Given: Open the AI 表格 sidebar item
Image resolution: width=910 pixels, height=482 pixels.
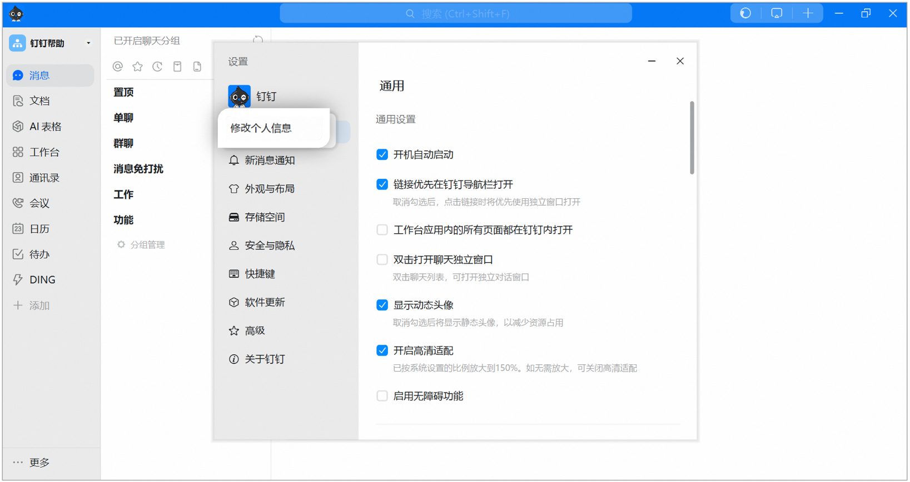Looking at the screenshot, I should 45,127.
